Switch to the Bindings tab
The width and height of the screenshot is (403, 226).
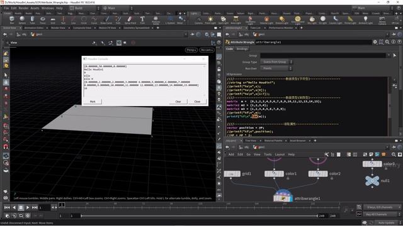coord(242,49)
